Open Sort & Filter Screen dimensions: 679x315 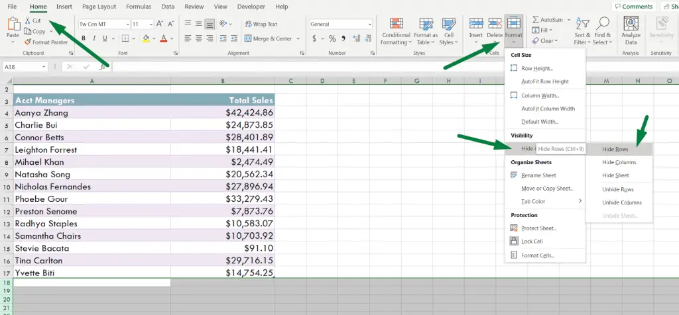(582, 32)
